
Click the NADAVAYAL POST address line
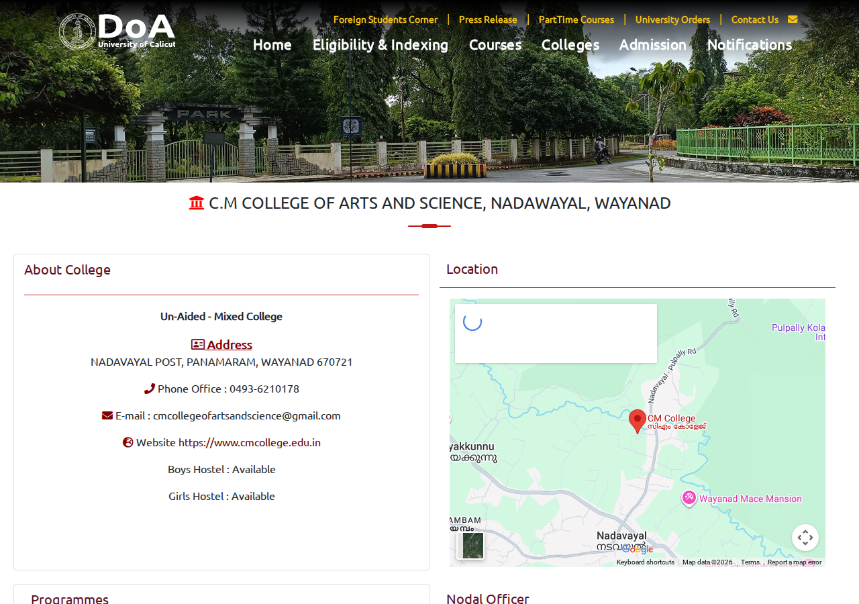click(221, 362)
